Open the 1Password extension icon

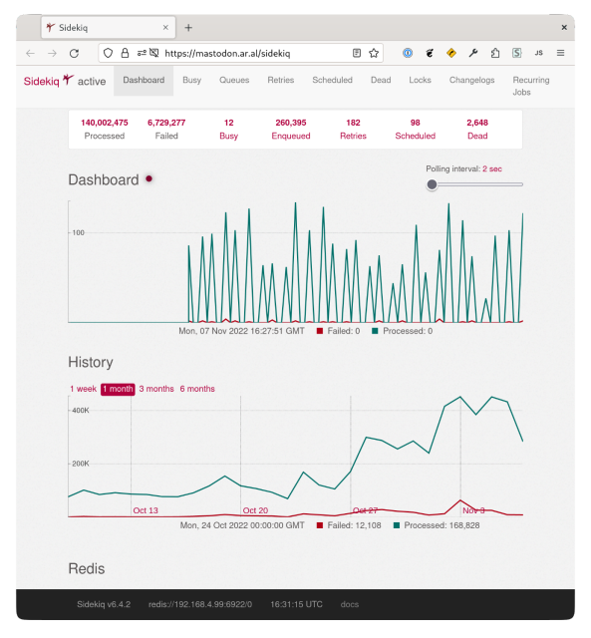click(408, 53)
